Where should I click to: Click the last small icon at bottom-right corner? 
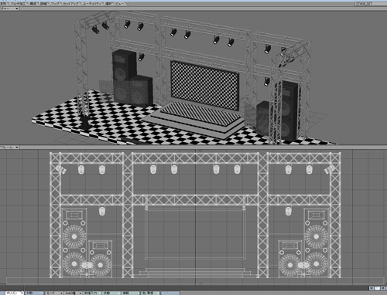383,288
